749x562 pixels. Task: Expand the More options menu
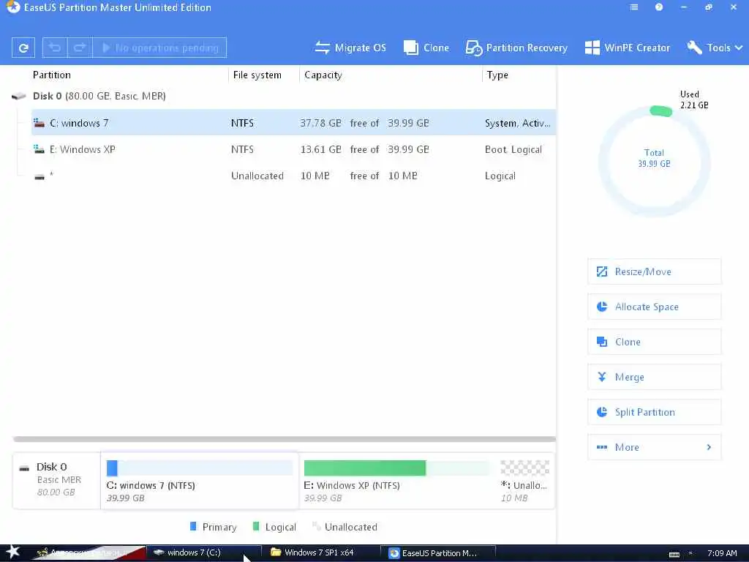click(x=654, y=447)
